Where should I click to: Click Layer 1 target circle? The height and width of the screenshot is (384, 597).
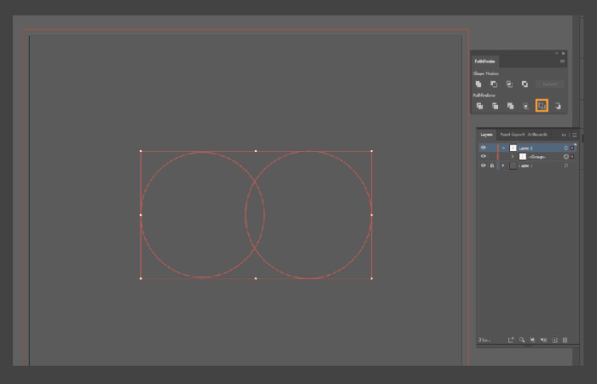566,166
